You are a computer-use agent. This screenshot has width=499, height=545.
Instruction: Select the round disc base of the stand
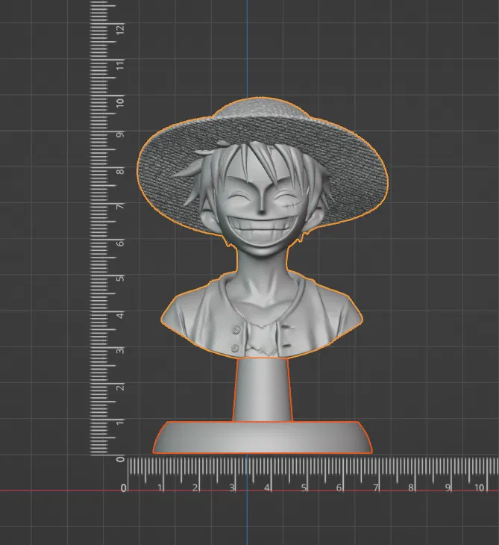pyautogui.click(x=263, y=437)
